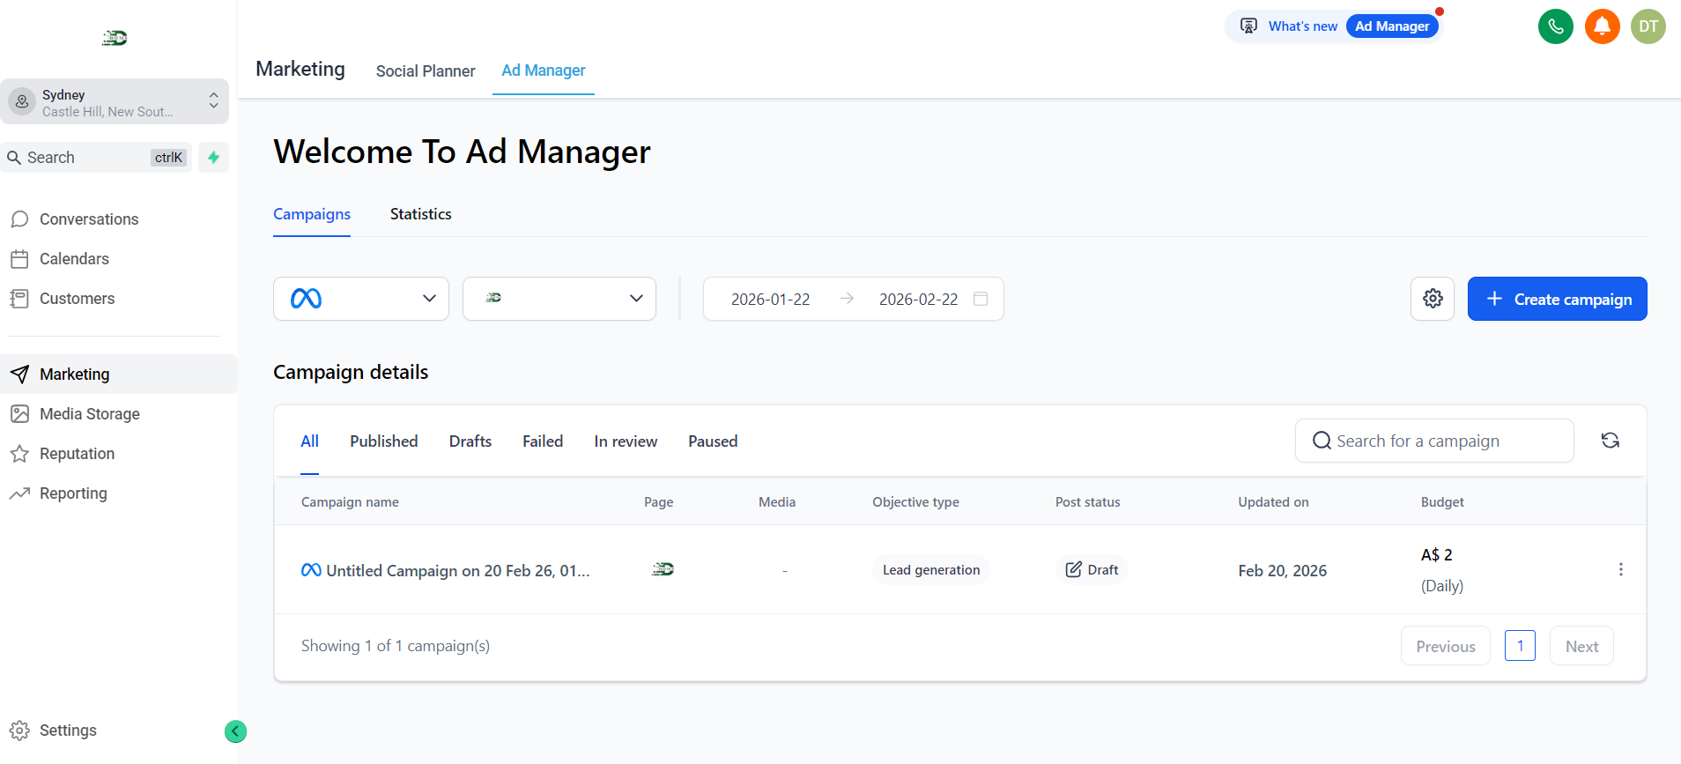This screenshot has width=1681, height=764.
Task: Go to pagination page 1
Action: click(1520, 646)
